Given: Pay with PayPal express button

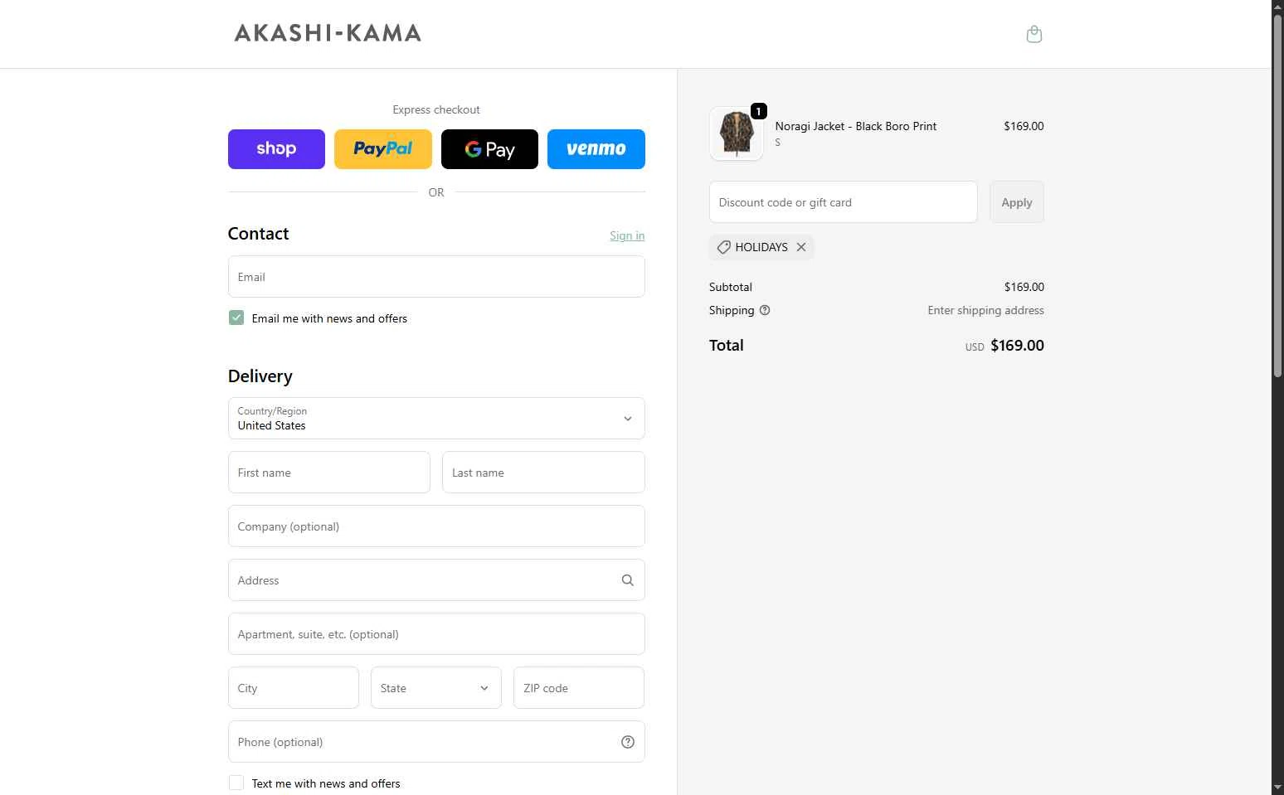Looking at the screenshot, I should click(x=382, y=149).
